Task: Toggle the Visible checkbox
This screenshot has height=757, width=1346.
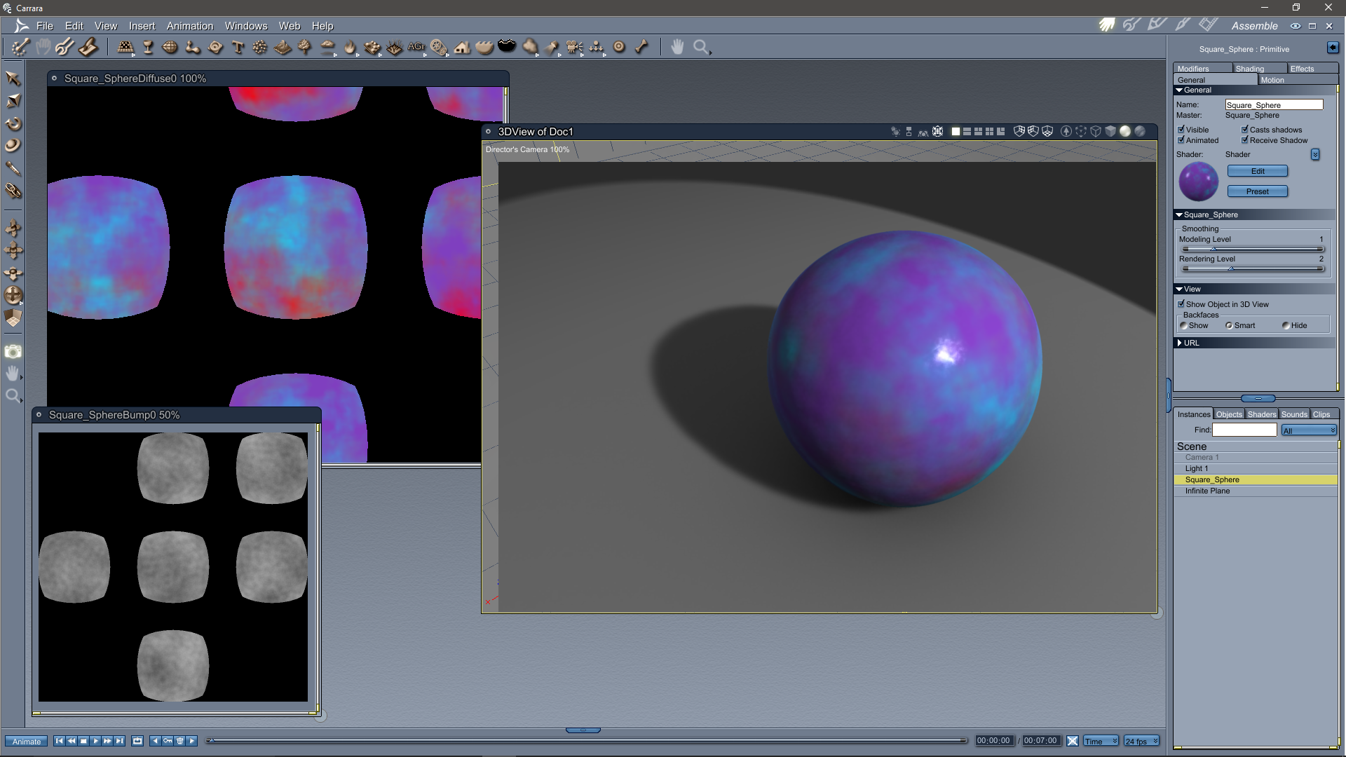Action: pyautogui.click(x=1181, y=130)
